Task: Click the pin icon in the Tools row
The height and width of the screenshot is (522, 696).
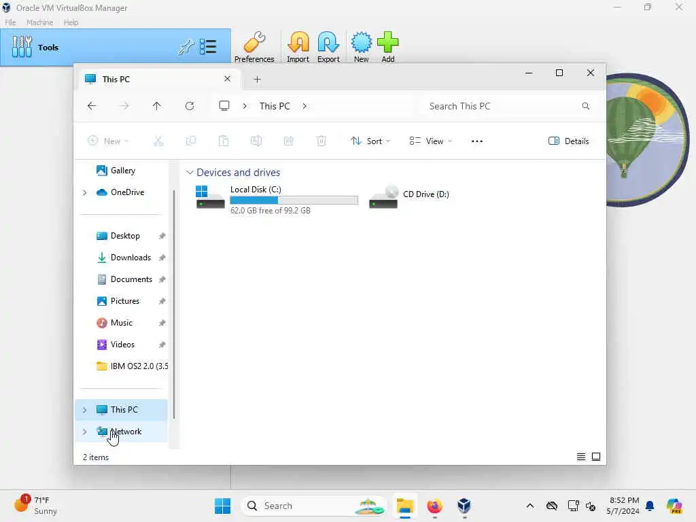Action: [x=186, y=47]
